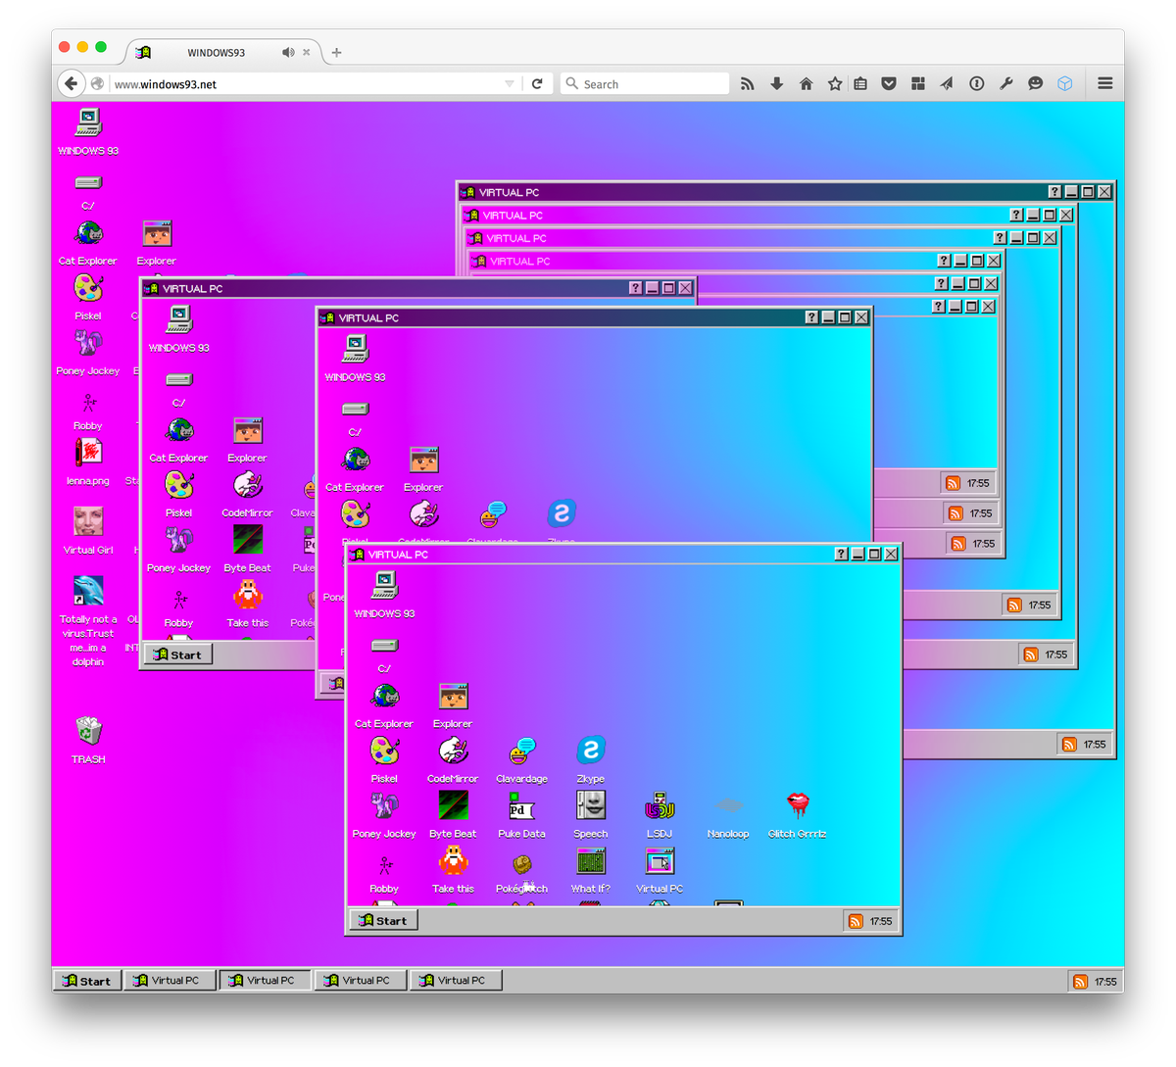Open the dolphin 'Totally not a virus' icon
This screenshot has height=1067, width=1176.
(x=88, y=591)
